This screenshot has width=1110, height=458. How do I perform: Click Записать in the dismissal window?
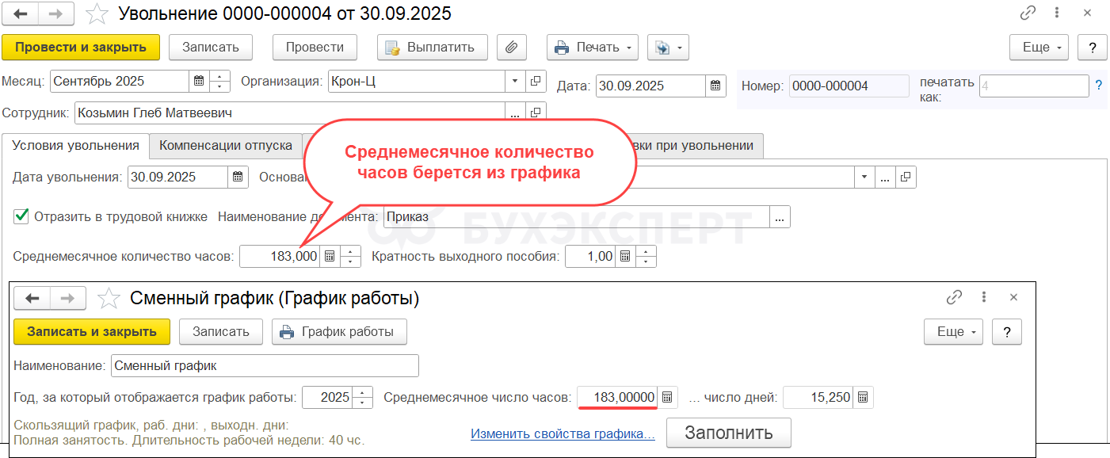pos(211,47)
